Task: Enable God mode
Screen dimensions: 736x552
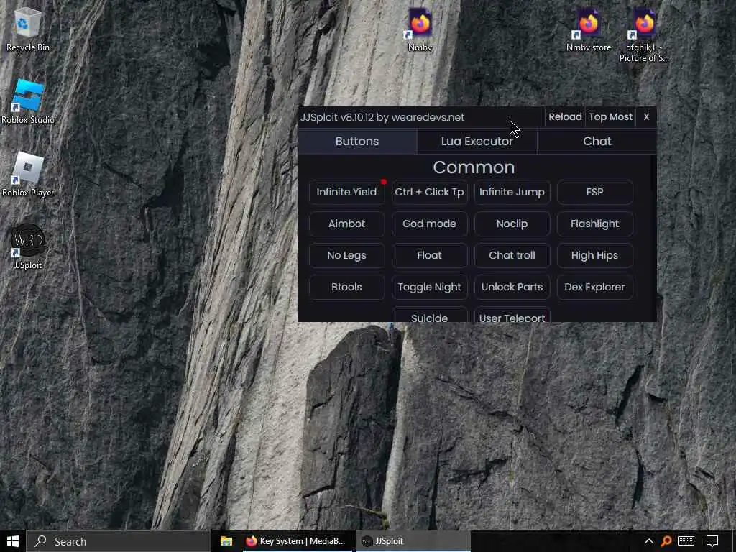Action: 430,224
